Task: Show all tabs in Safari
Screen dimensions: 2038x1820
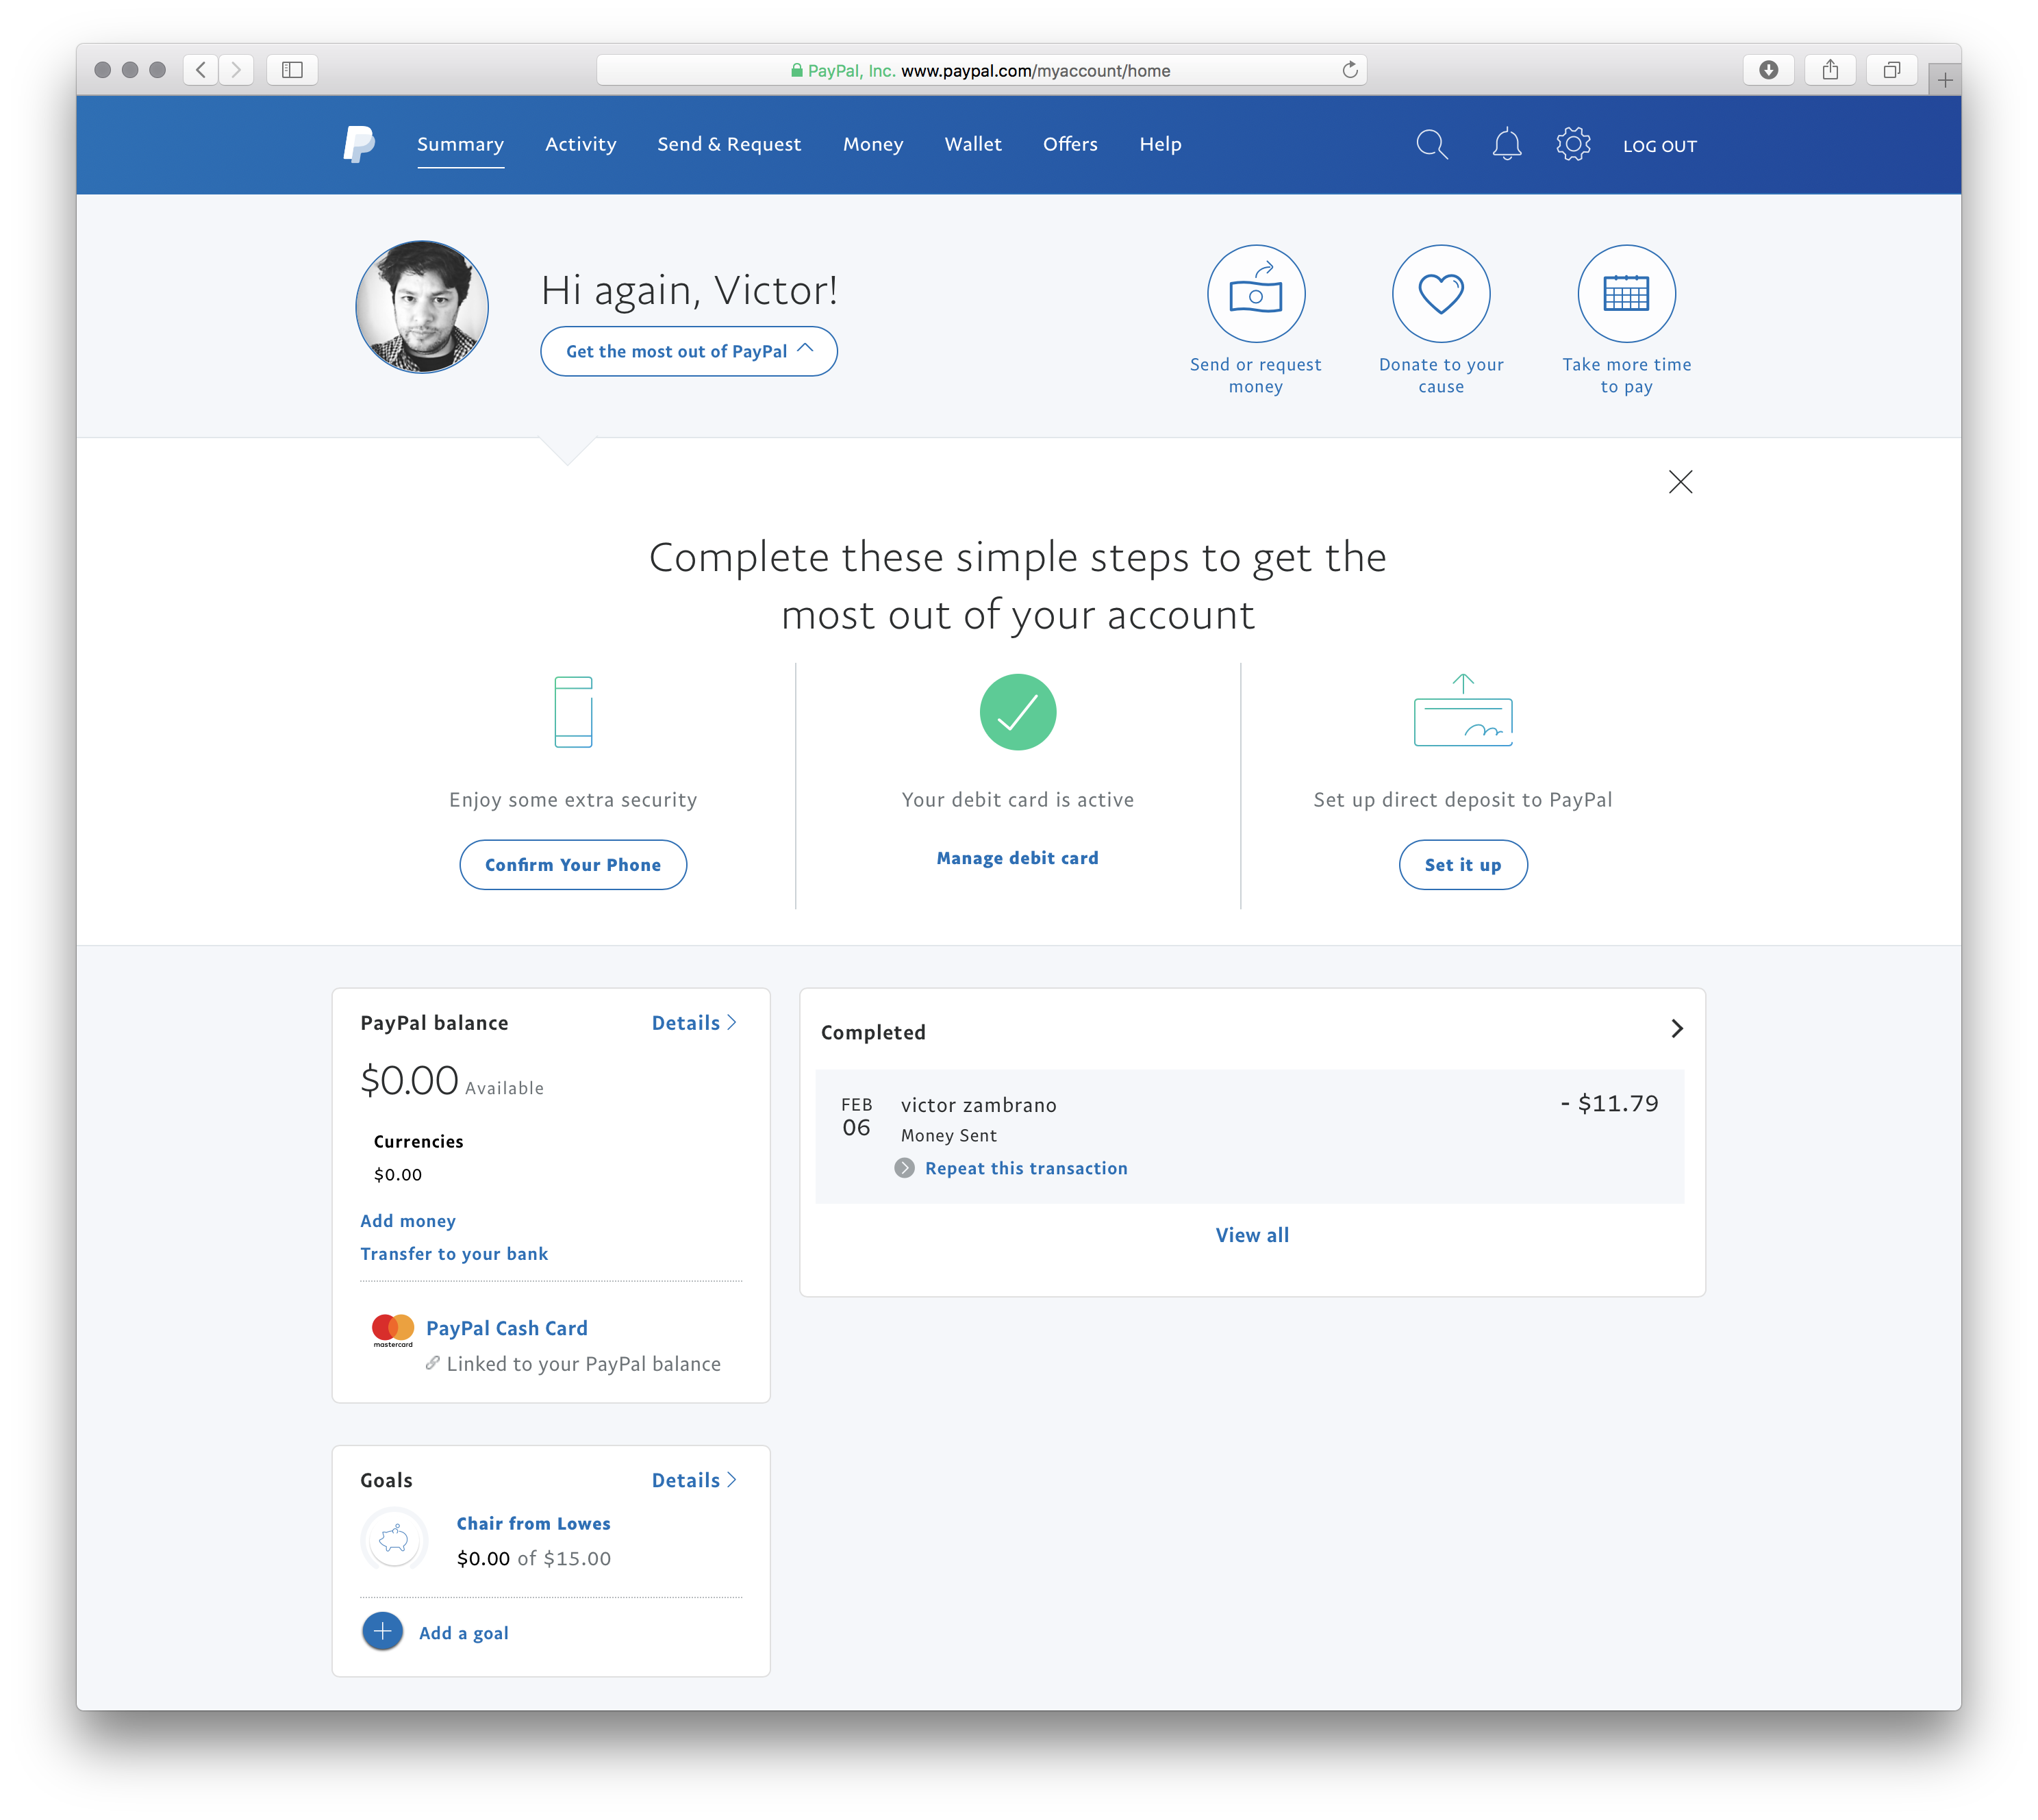Action: click(1892, 69)
